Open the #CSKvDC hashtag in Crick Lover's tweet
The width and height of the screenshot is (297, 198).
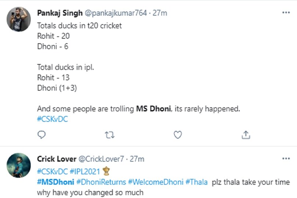[53, 171]
